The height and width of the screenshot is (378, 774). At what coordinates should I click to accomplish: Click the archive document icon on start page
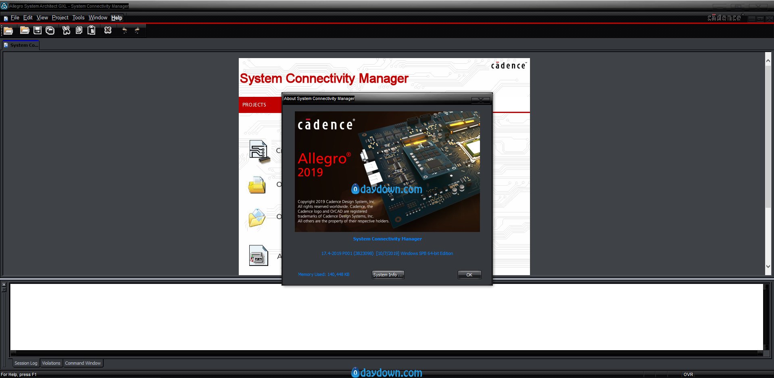coord(259,255)
